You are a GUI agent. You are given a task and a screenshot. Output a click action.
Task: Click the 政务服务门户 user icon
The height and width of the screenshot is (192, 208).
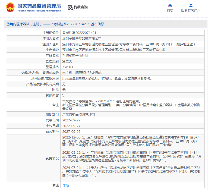191,6
